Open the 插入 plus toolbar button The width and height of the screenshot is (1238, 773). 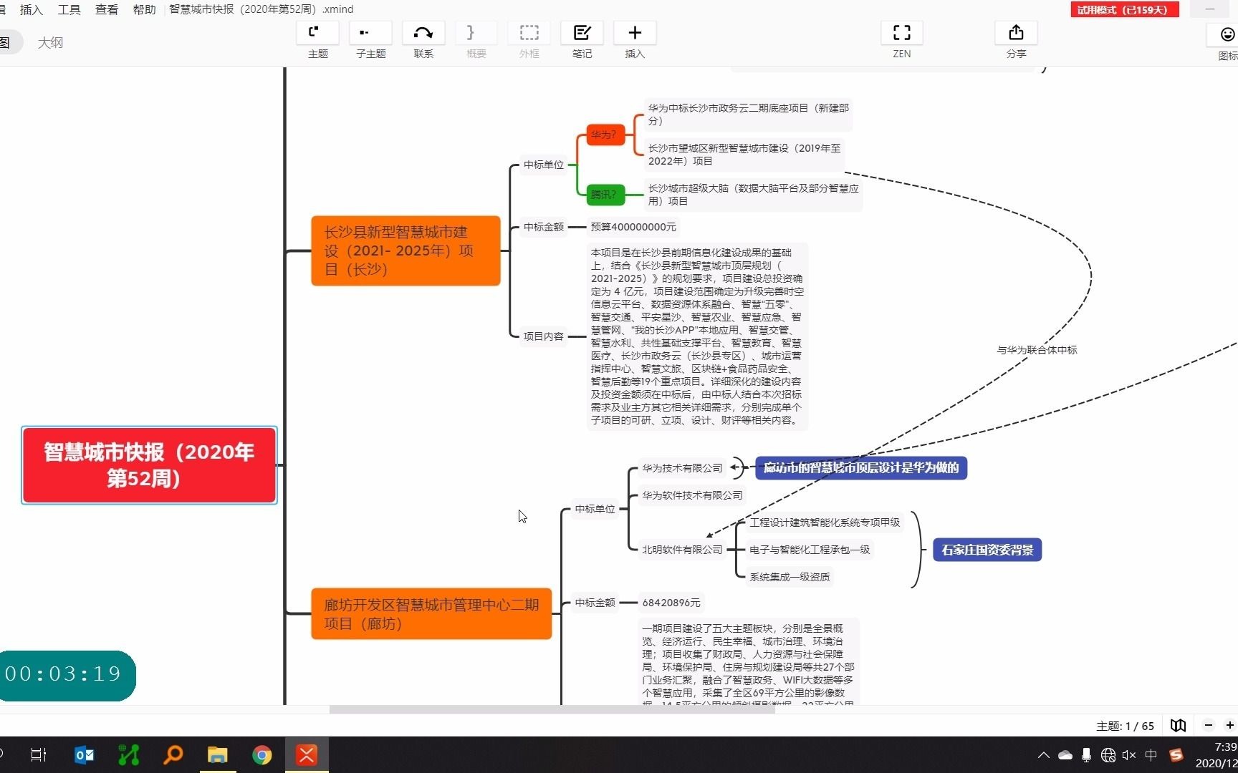click(635, 33)
